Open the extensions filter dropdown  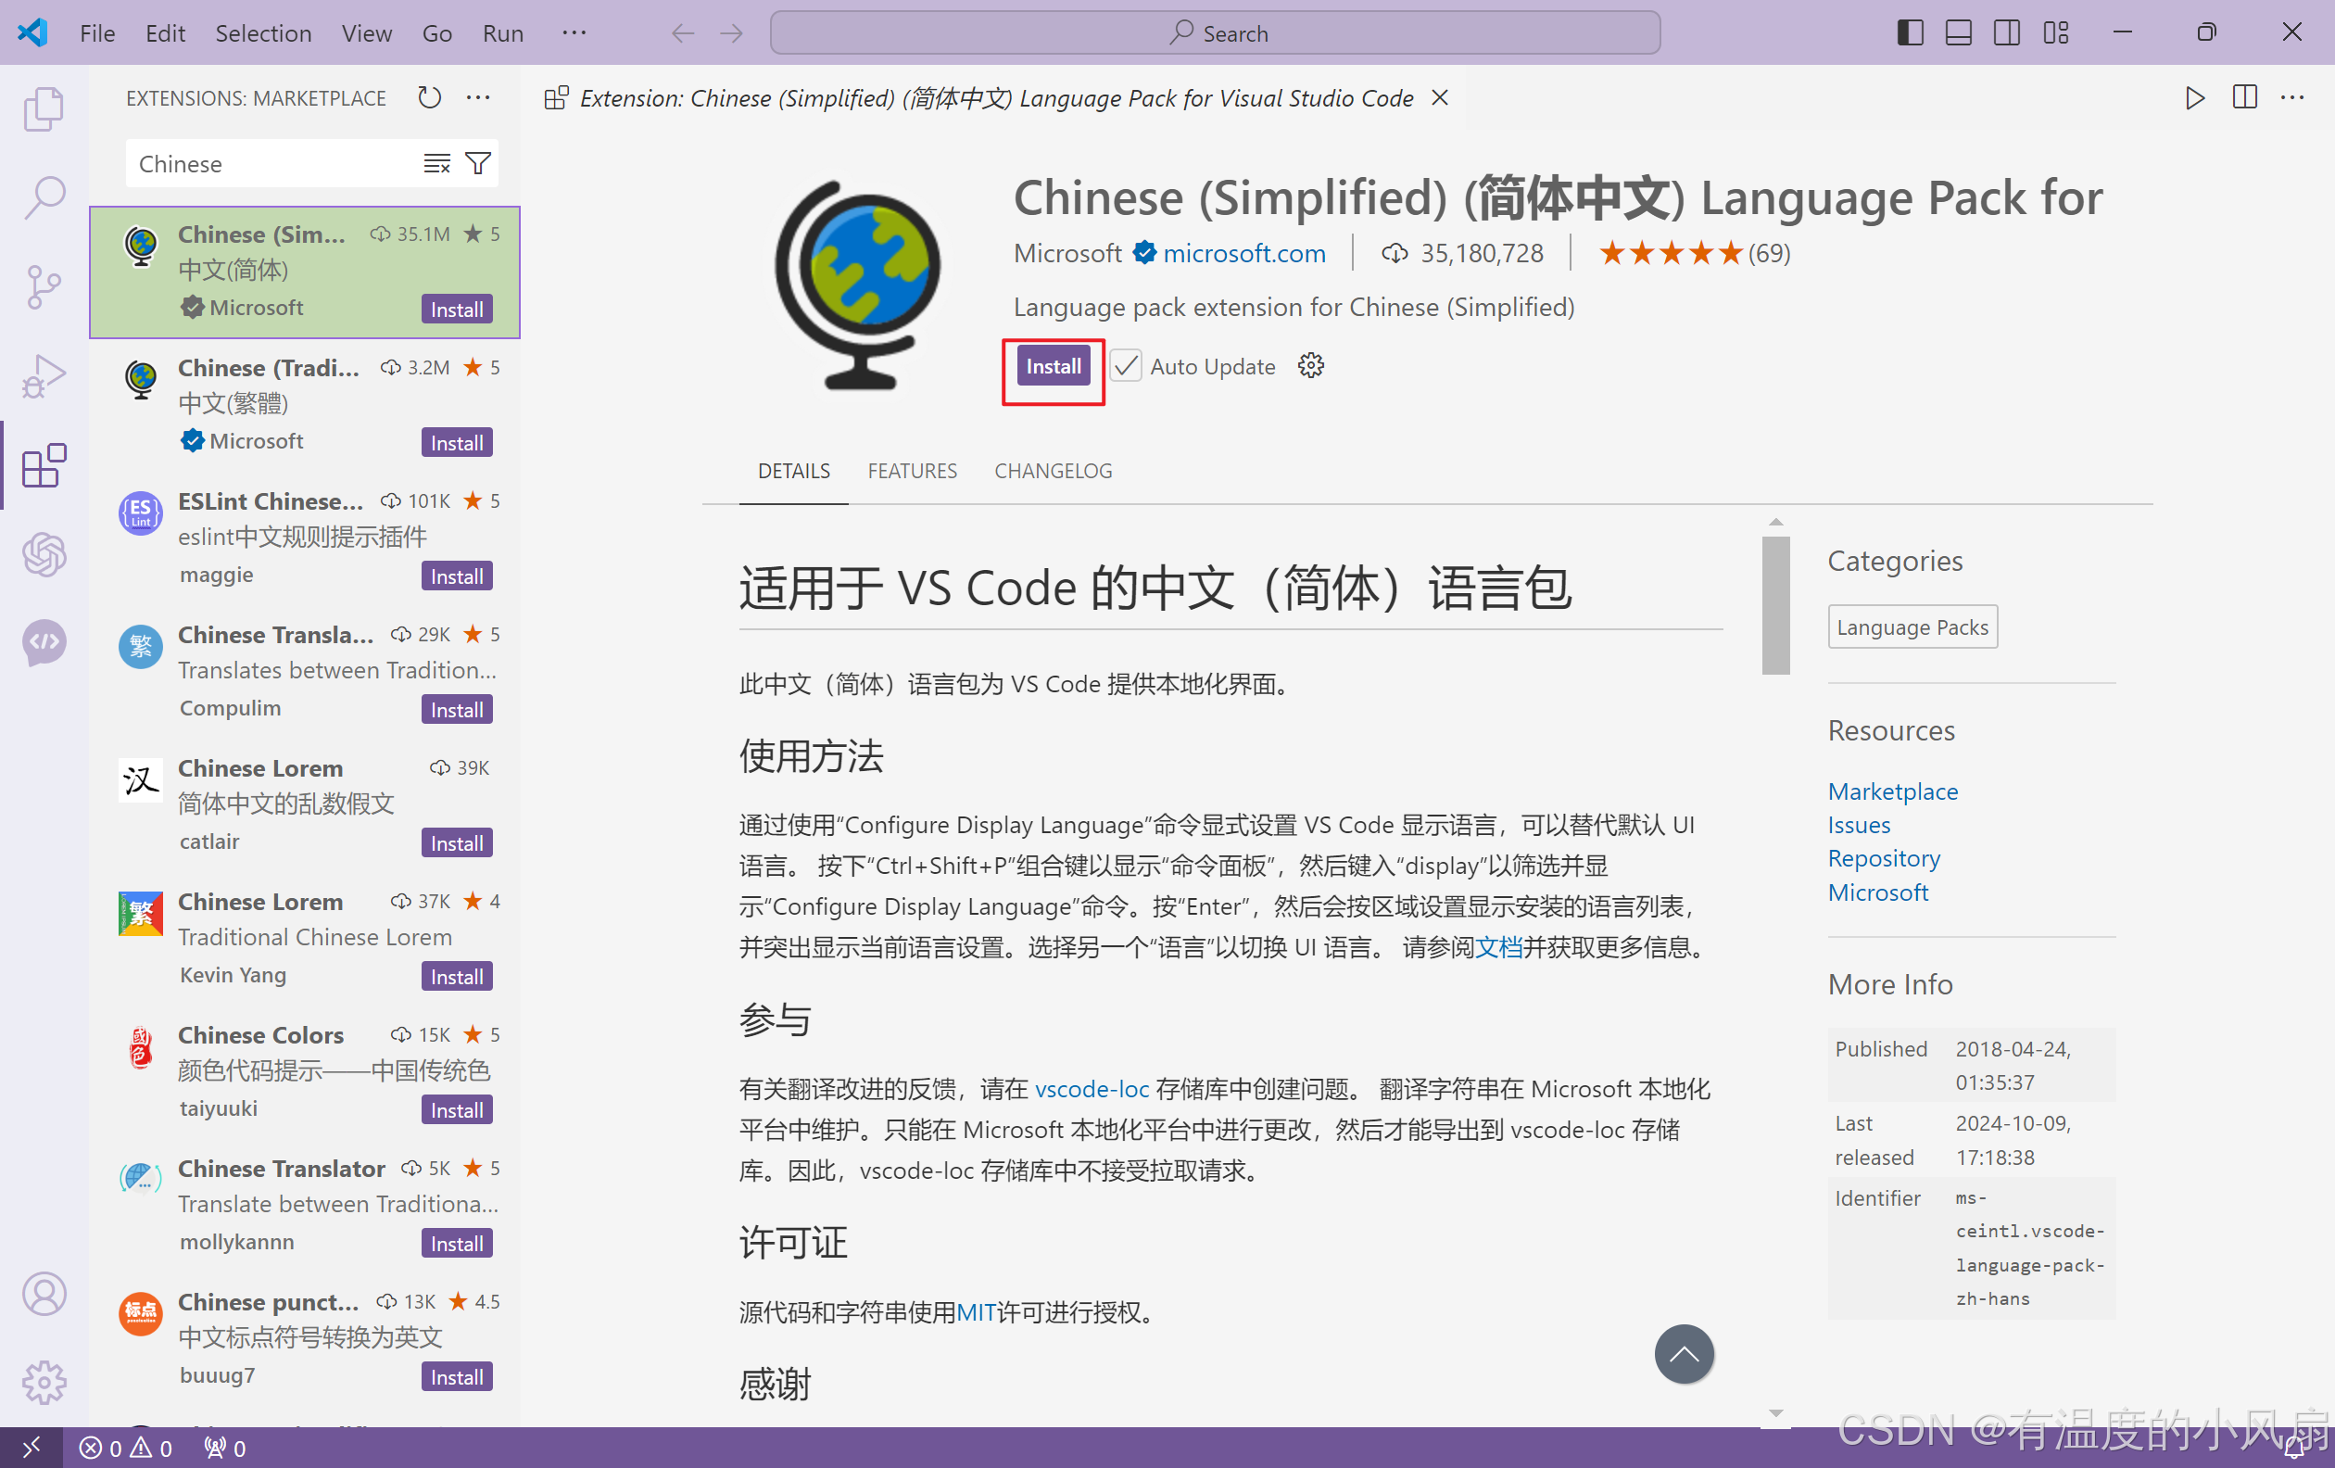(x=478, y=164)
